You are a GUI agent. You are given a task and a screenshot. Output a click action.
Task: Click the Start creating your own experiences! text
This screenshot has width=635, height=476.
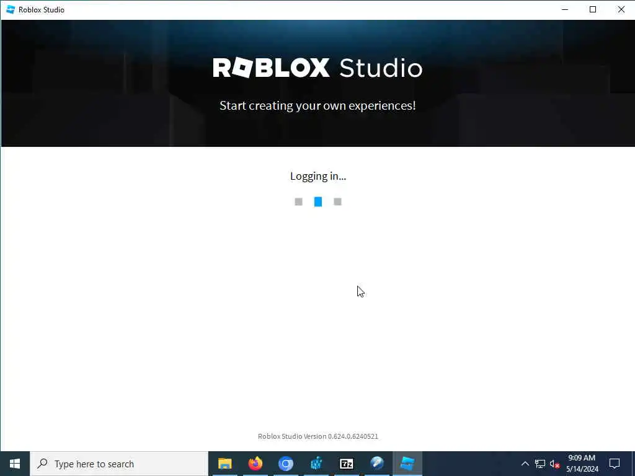(318, 105)
